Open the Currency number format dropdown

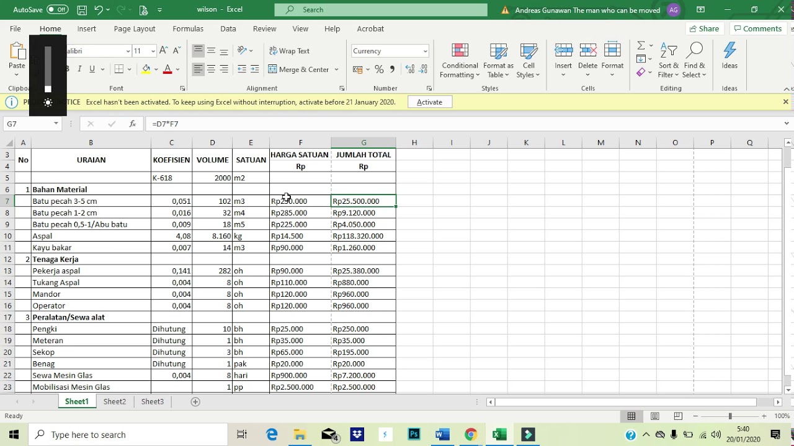pos(425,51)
